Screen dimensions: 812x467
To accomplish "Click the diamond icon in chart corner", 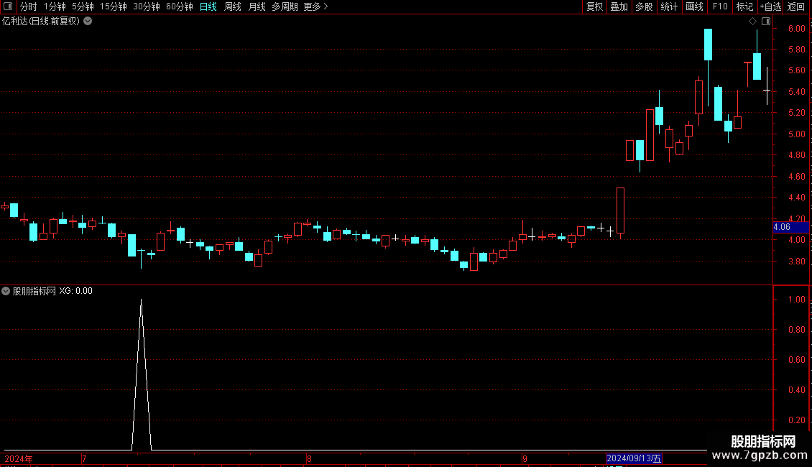I will point(752,22).
